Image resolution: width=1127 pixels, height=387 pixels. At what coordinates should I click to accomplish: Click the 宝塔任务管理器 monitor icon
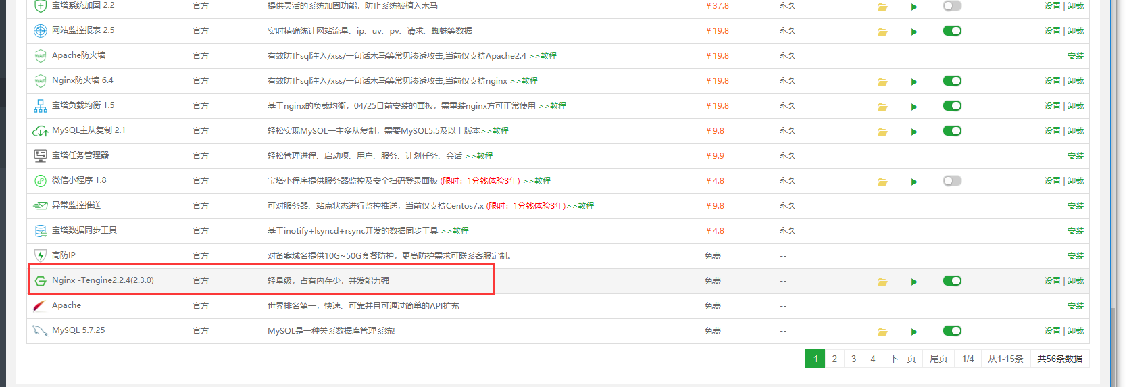41,155
